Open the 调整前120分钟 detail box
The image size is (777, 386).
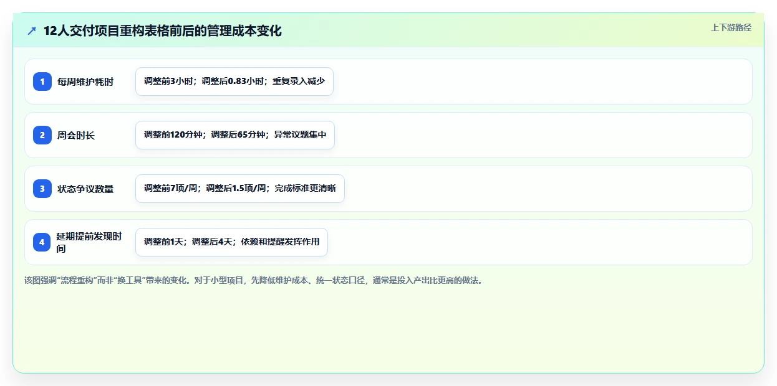pos(235,135)
